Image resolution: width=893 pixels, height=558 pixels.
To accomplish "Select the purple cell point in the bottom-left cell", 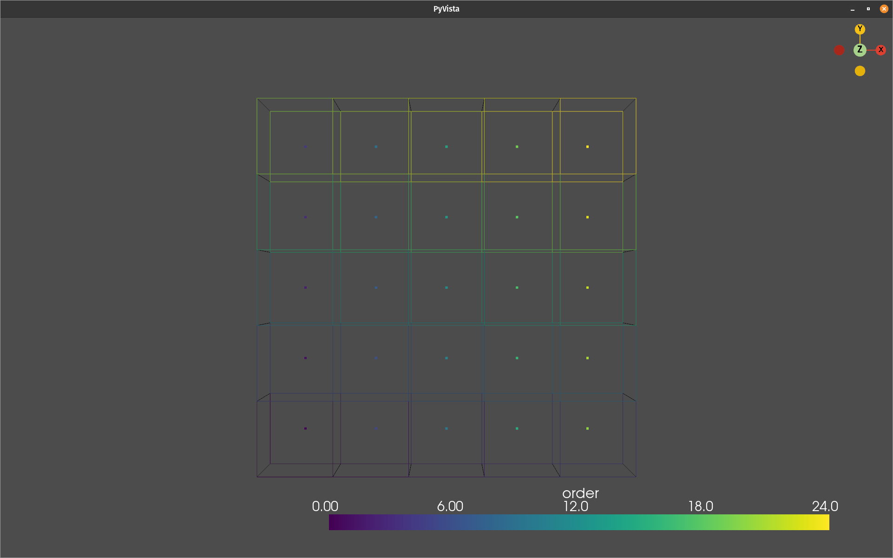I will [305, 428].
